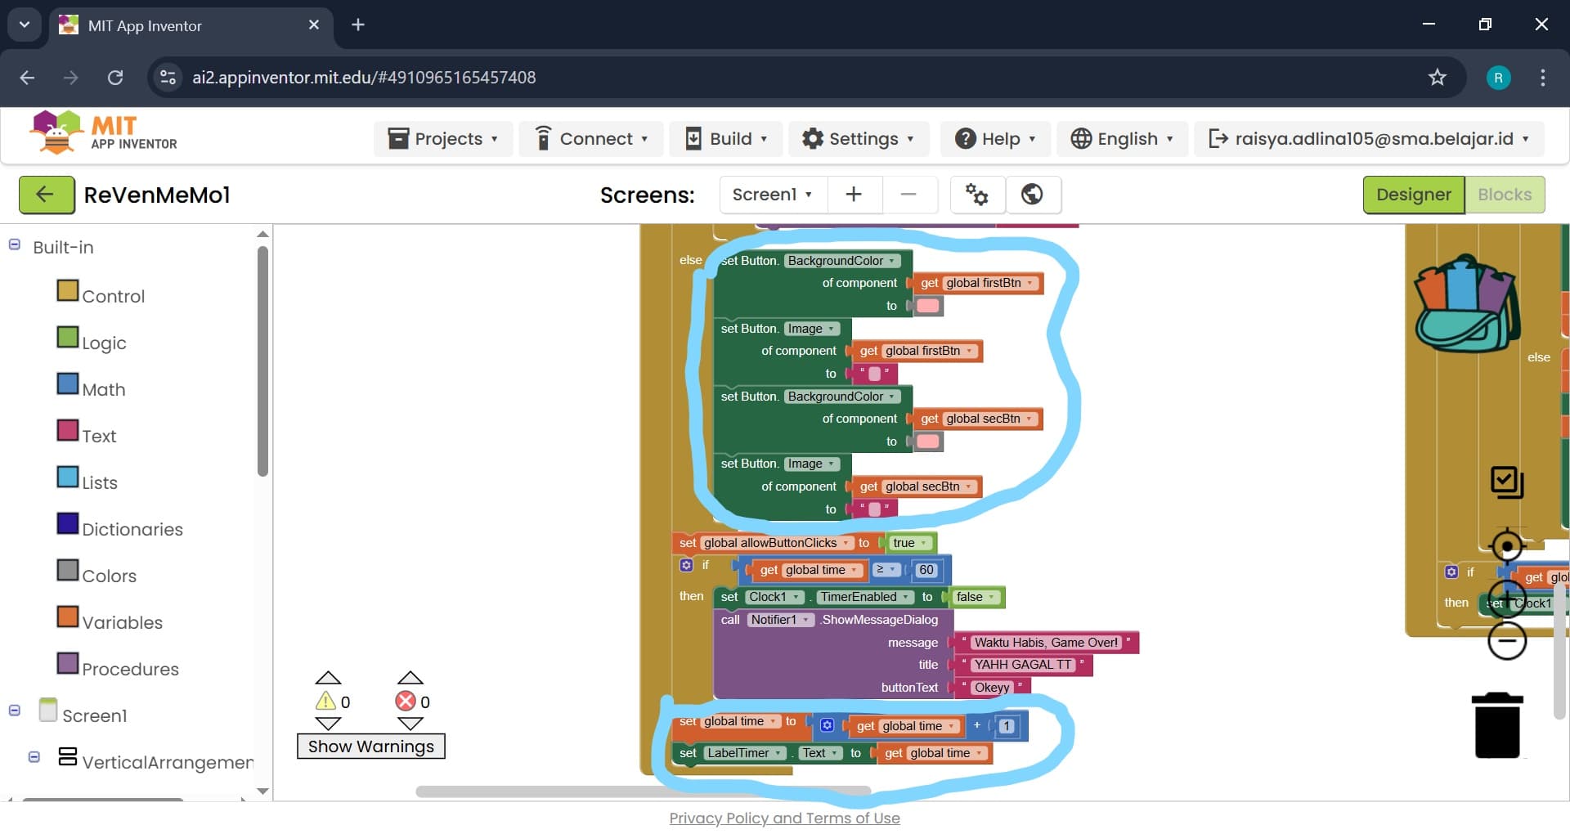The image size is (1570, 834).
Task: Center workspace with the crosshair icon
Action: pos(1507,545)
